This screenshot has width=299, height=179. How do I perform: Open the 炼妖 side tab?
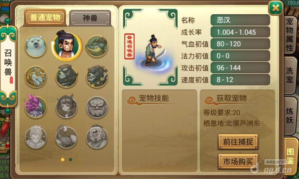point(290,116)
